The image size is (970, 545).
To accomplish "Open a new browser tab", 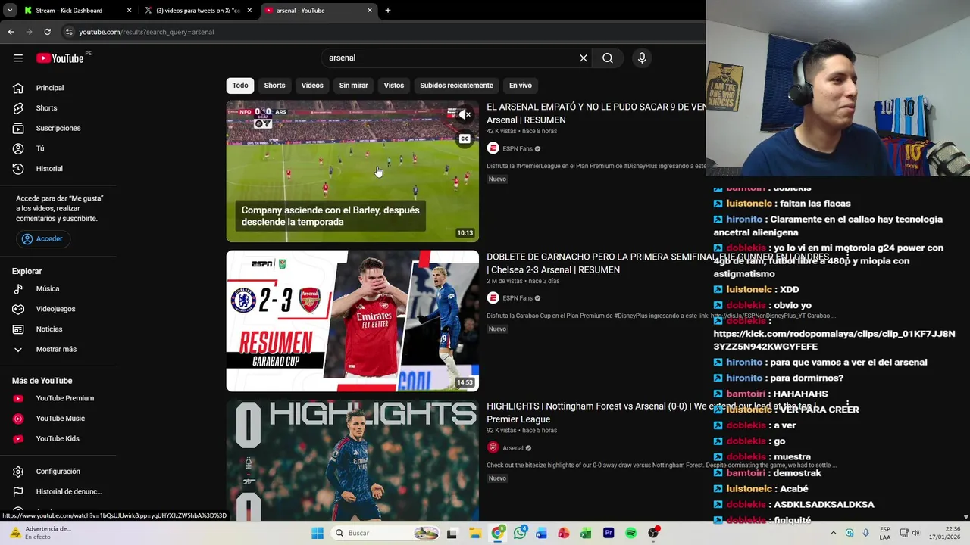I will (388, 11).
